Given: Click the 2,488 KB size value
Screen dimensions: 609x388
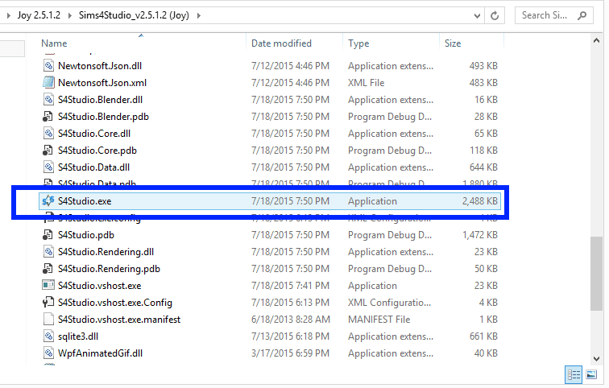Looking at the screenshot, I should pos(479,201).
